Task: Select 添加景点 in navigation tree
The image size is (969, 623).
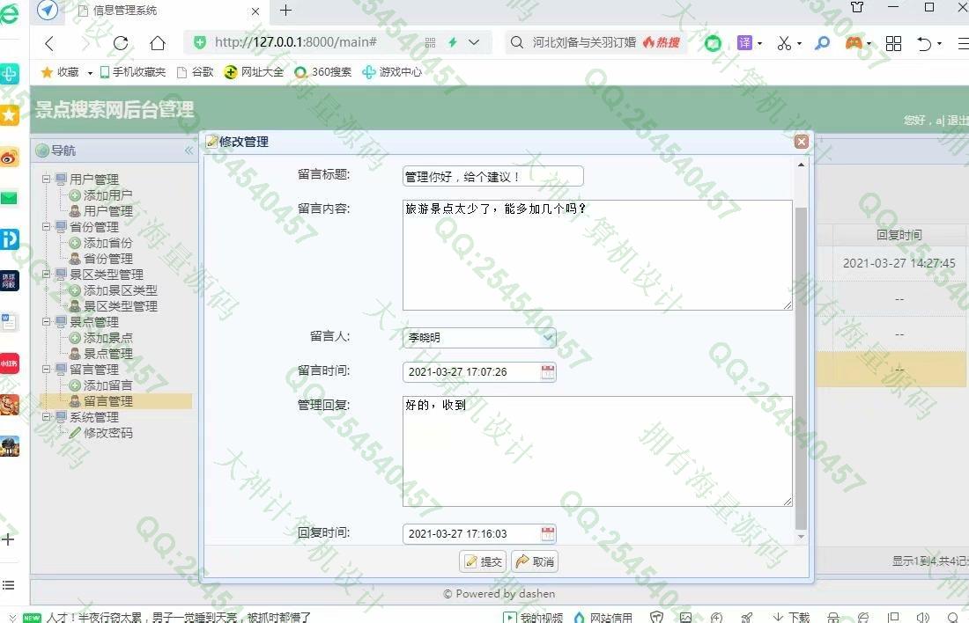Action: pyautogui.click(x=107, y=338)
